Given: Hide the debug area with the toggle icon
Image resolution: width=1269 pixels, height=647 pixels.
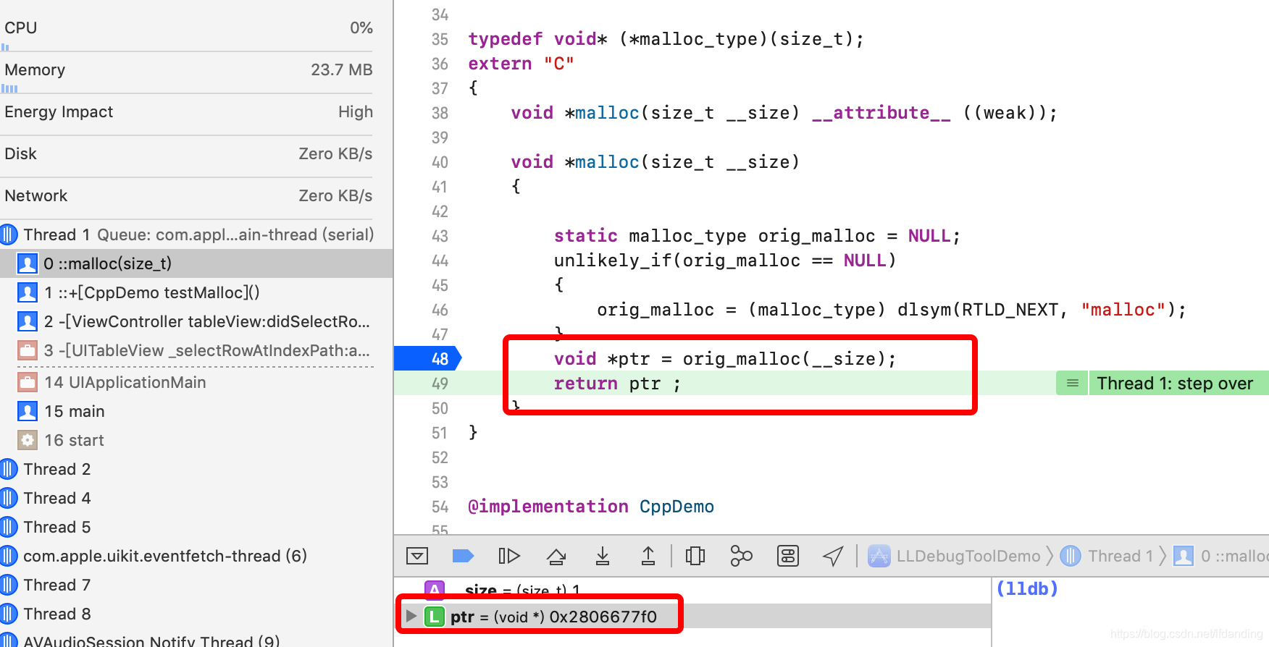Looking at the screenshot, I should click(417, 556).
